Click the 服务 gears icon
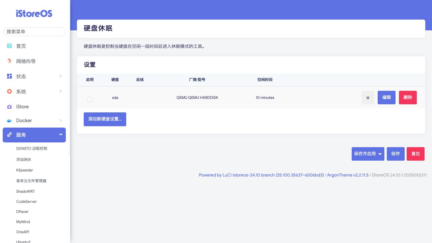The width and height of the screenshot is (432, 243). [x=9, y=135]
